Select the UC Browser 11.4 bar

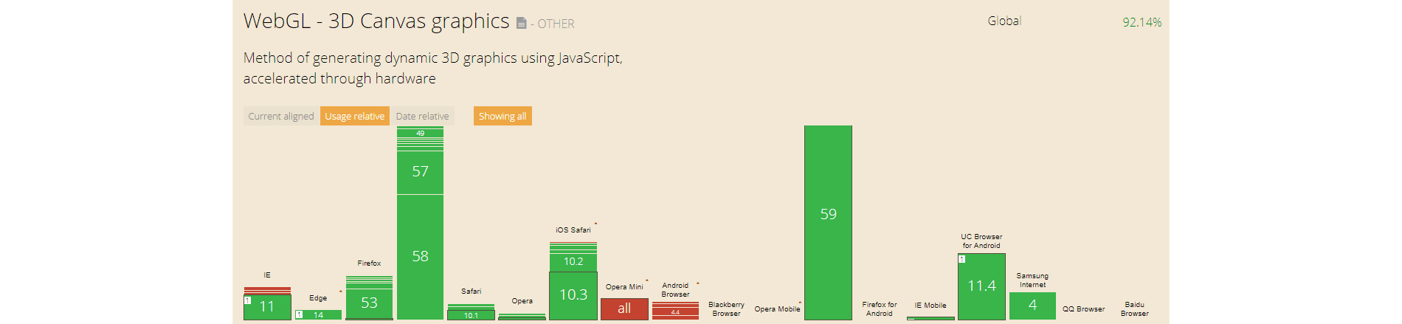point(981,286)
